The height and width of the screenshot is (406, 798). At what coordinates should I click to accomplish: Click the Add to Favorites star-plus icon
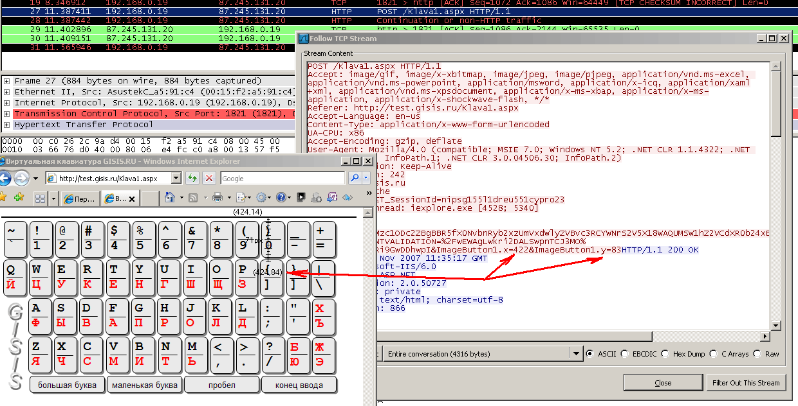click(x=19, y=197)
